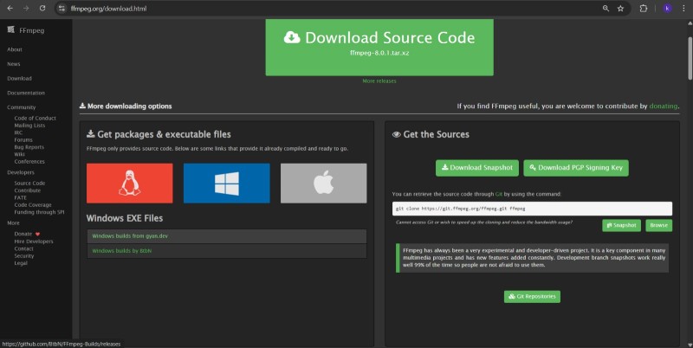Open Hire Developers sidebar link
This screenshot has width=693, height=348.
click(34, 242)
